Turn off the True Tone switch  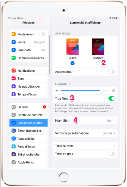coord(112,98)
